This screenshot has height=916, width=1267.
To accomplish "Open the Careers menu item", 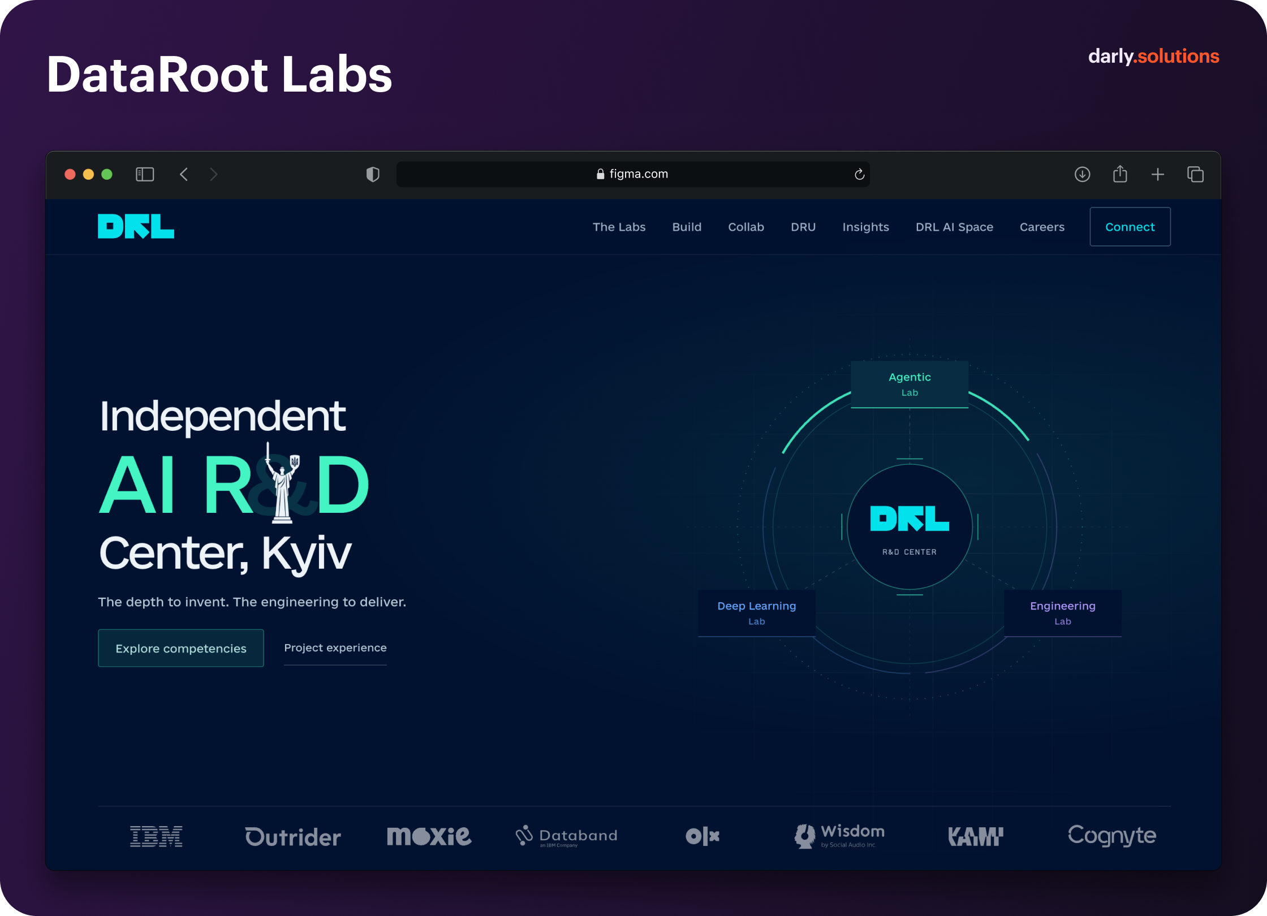I will [1042, 227].
